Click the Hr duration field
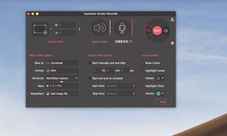The image size is (227, 136). point(97,71)
